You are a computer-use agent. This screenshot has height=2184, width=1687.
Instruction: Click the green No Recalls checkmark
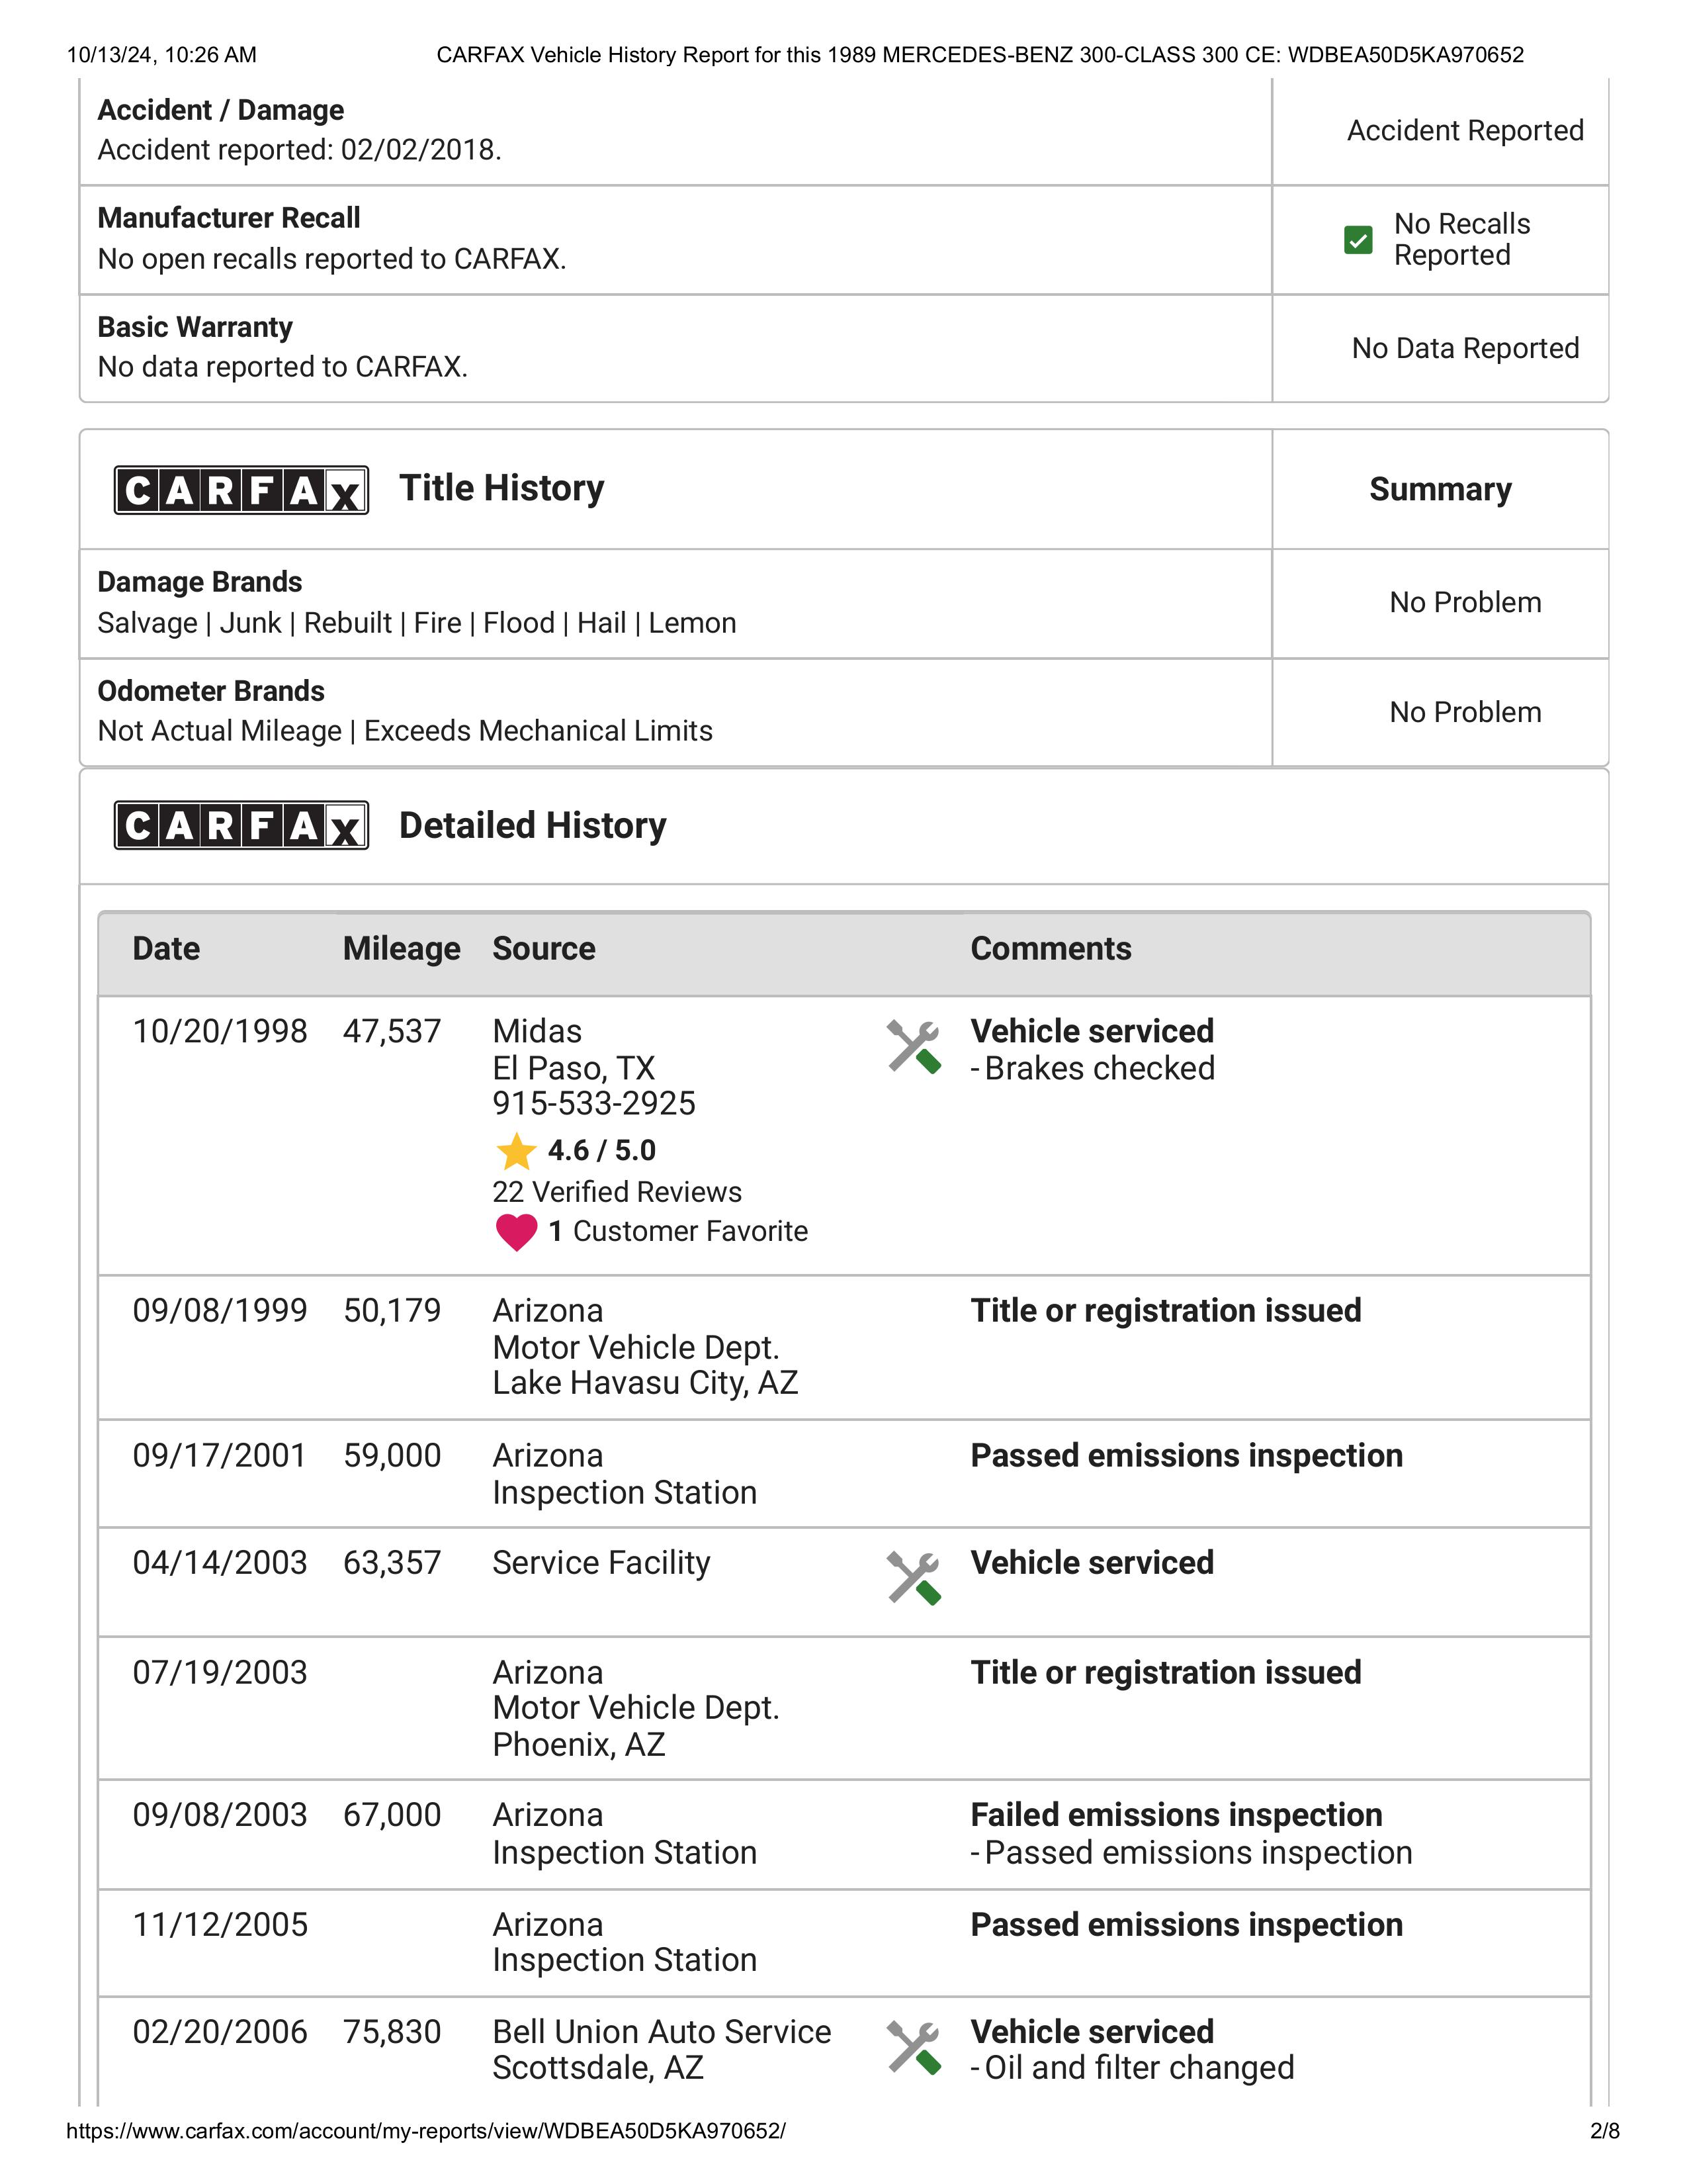click(1358, 240)
